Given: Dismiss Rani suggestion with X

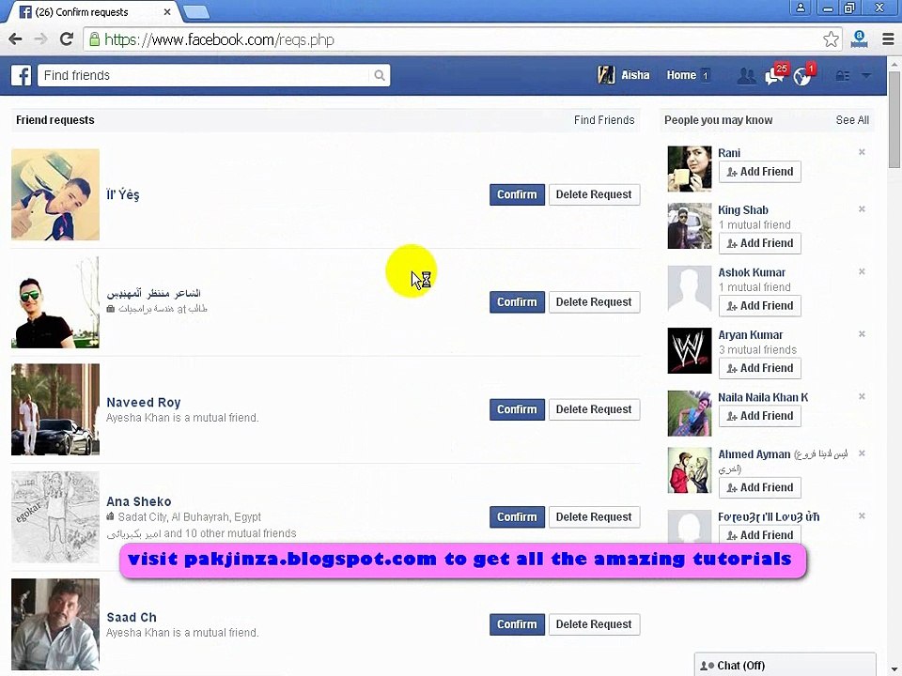Looking at the screenshot, I should (862, 152).
